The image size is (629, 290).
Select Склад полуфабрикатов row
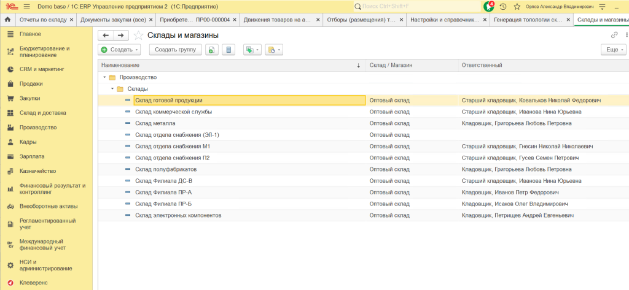[364, 169]
